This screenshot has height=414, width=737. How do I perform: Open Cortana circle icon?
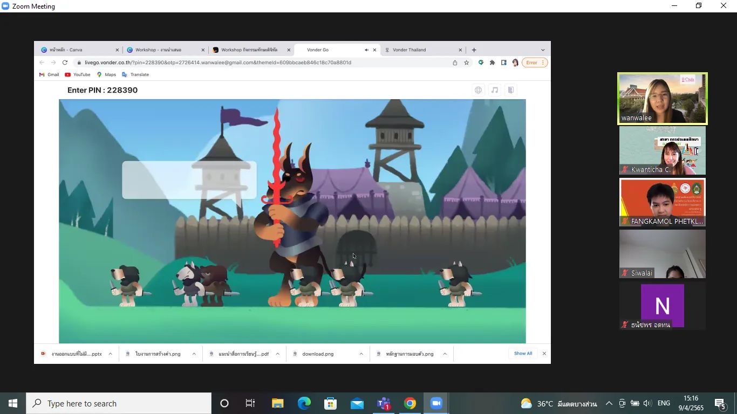coord(224,403)
